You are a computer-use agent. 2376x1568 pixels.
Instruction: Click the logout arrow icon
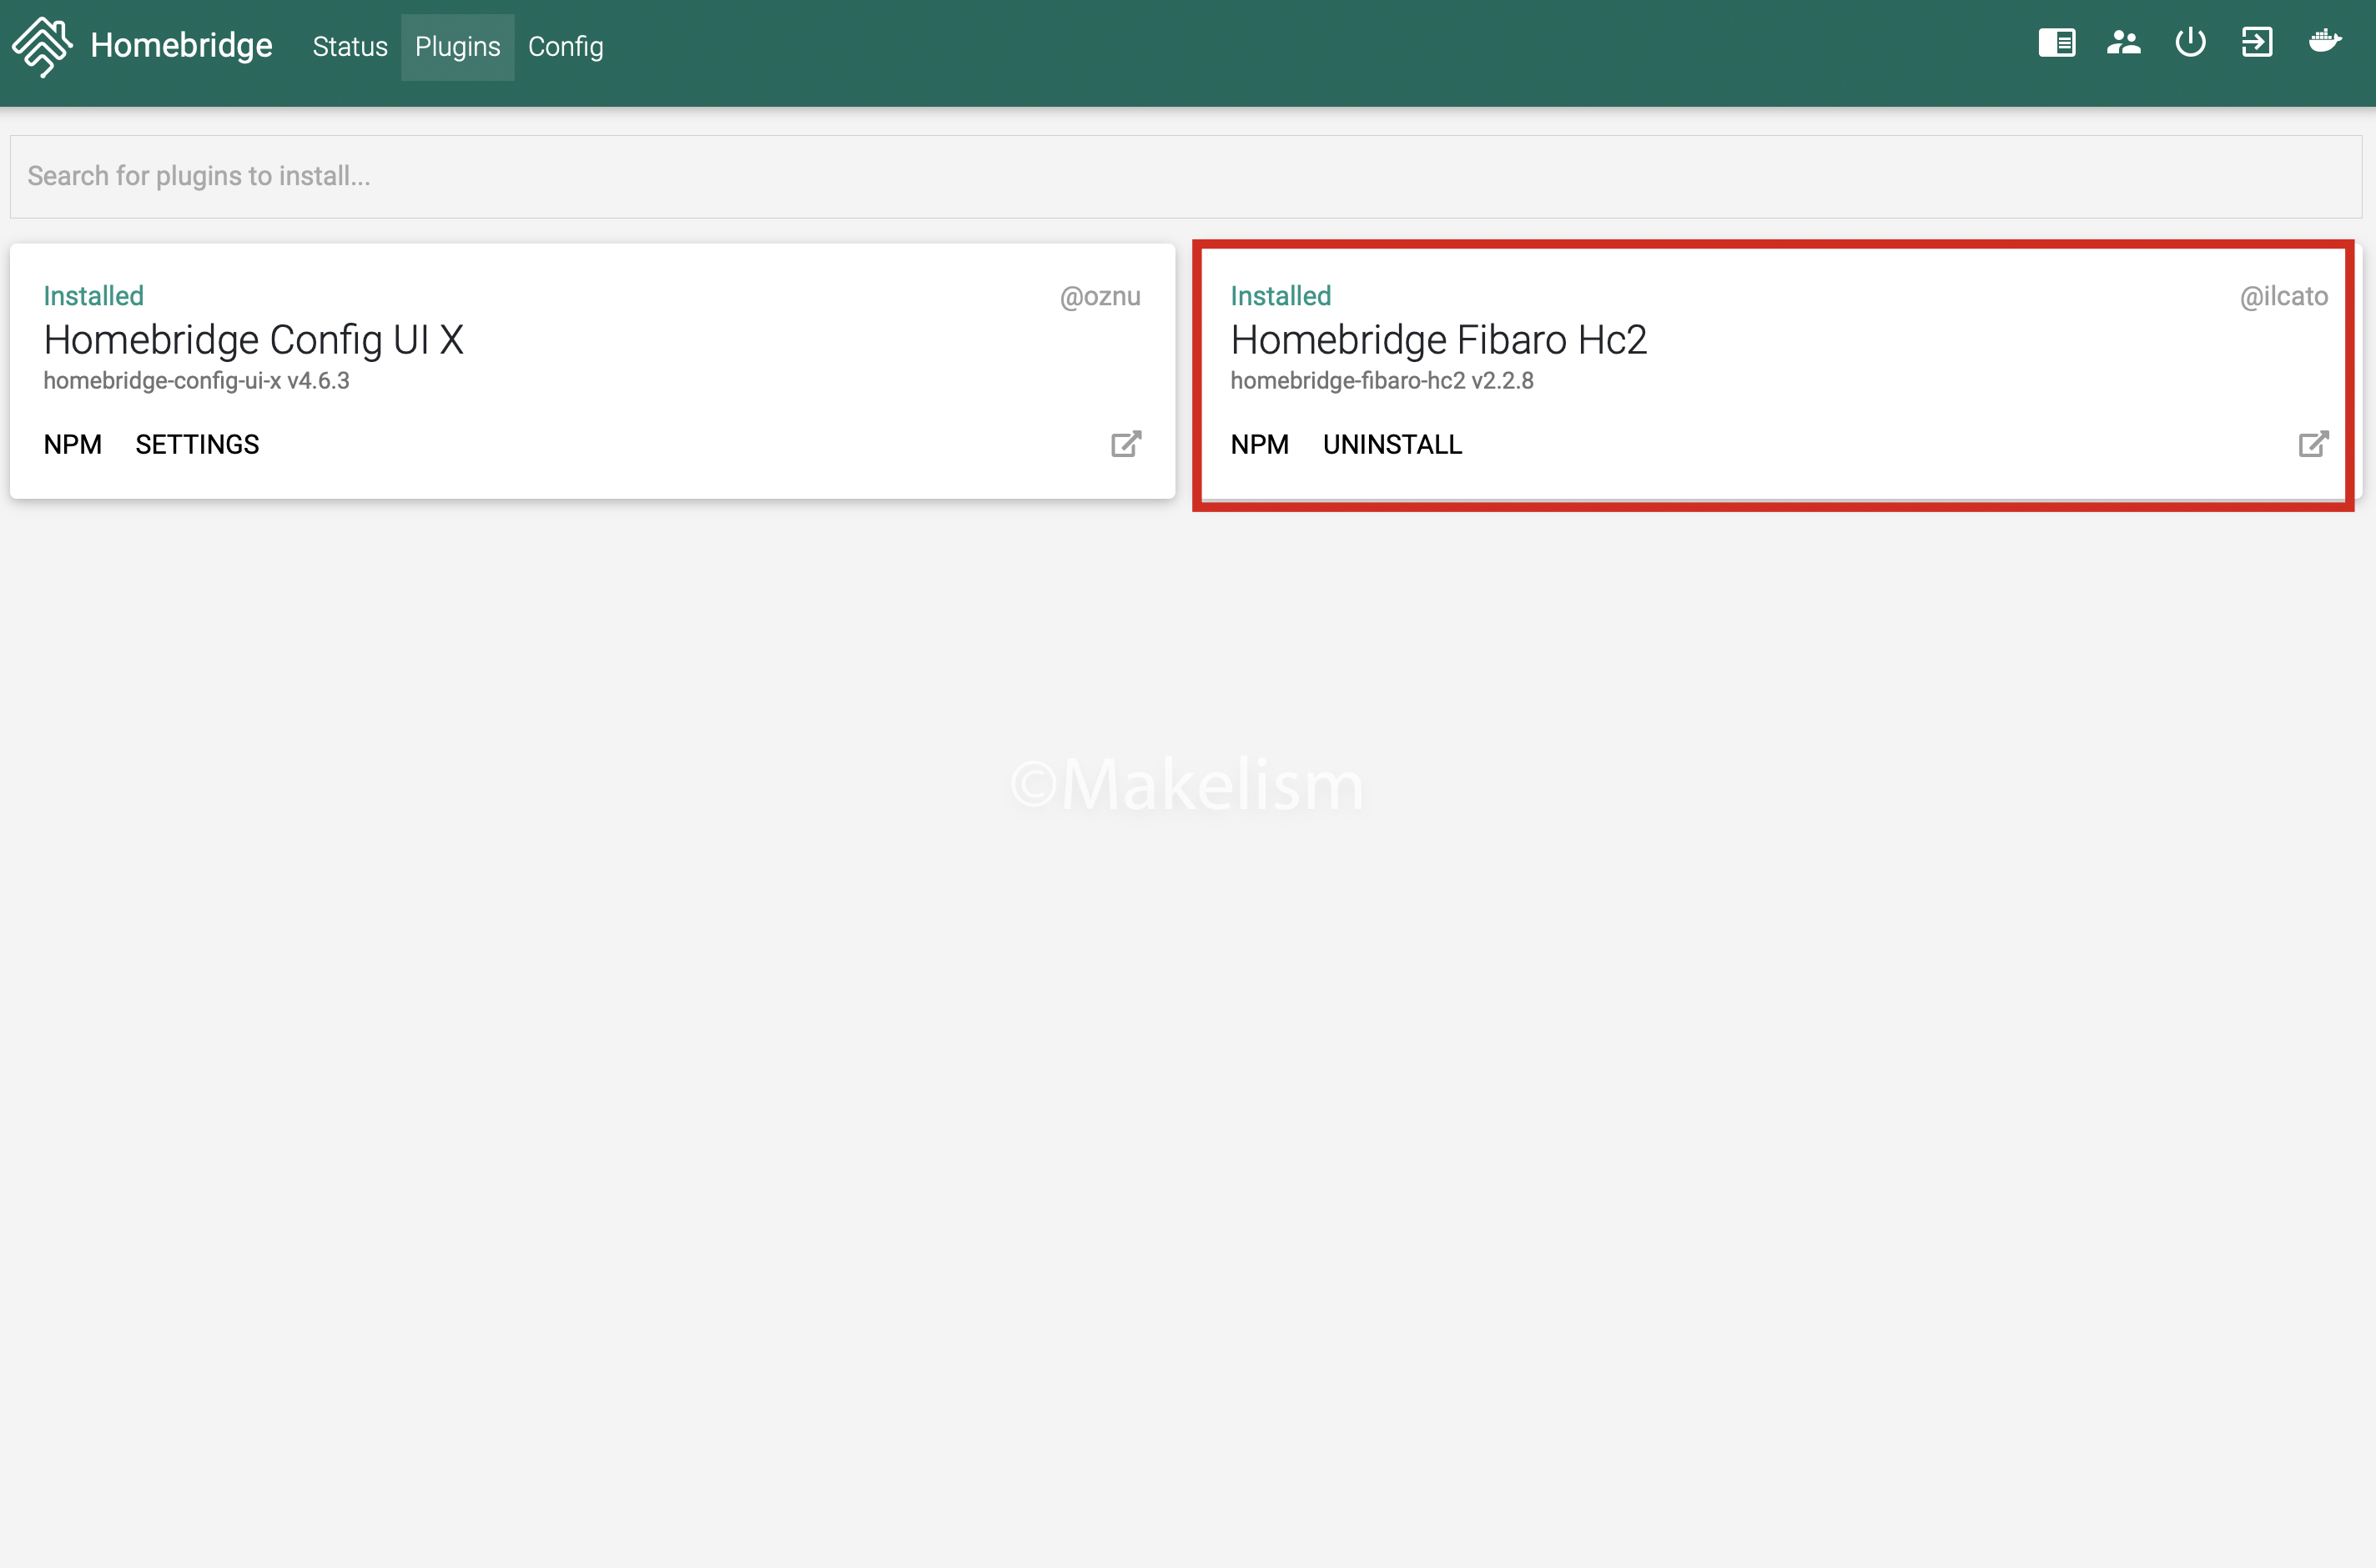2257,43
